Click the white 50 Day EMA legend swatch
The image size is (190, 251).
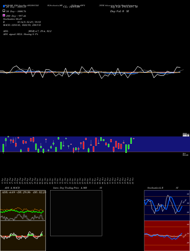(x=4, y=11)
